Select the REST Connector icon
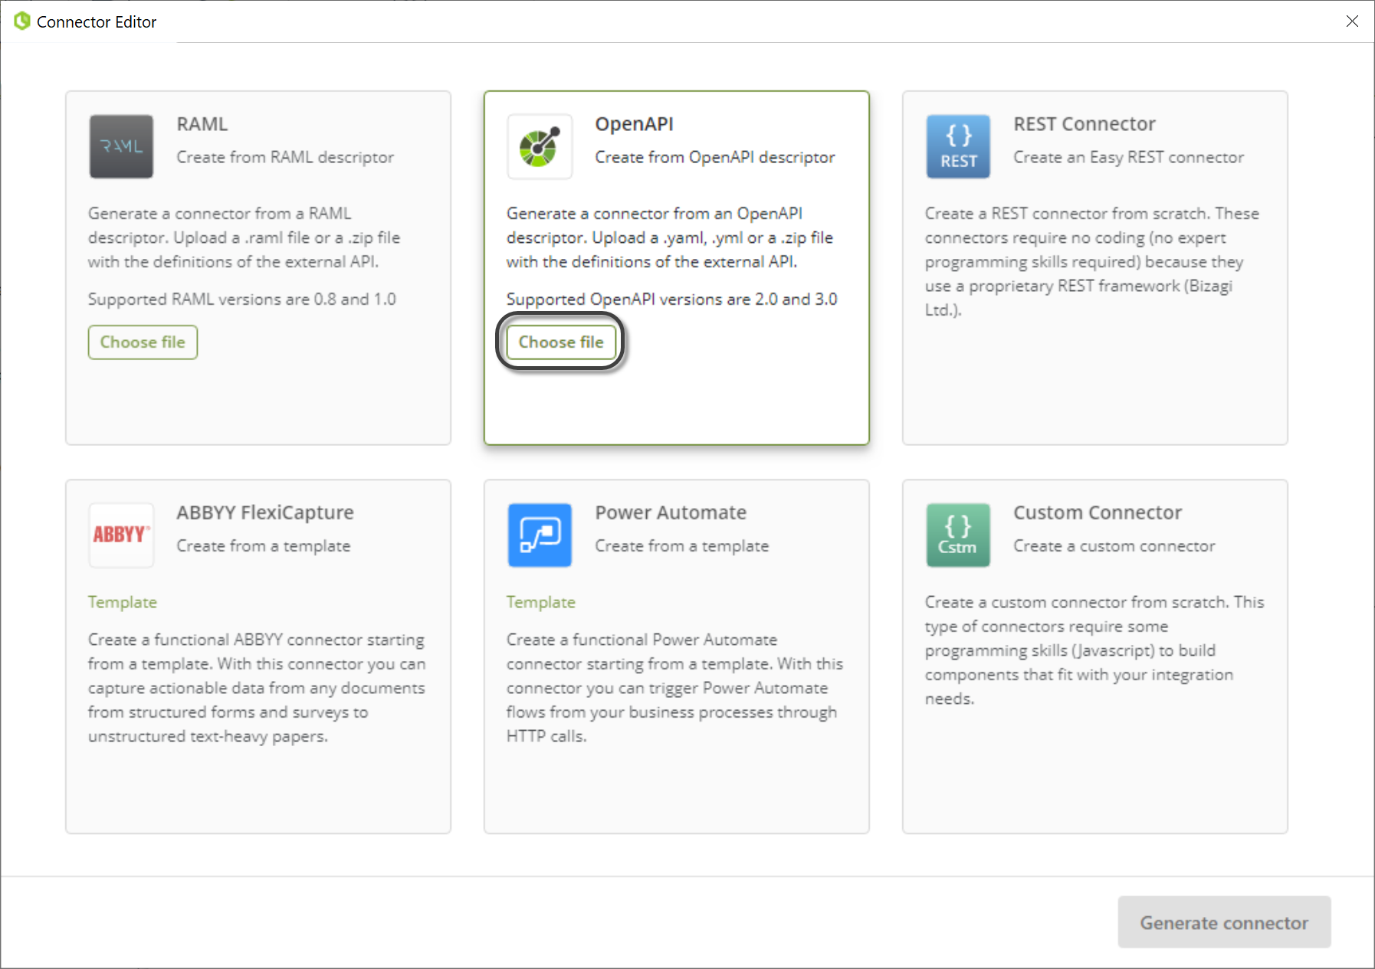Viewport: 1375px width, 969px height. coord(958,146)
